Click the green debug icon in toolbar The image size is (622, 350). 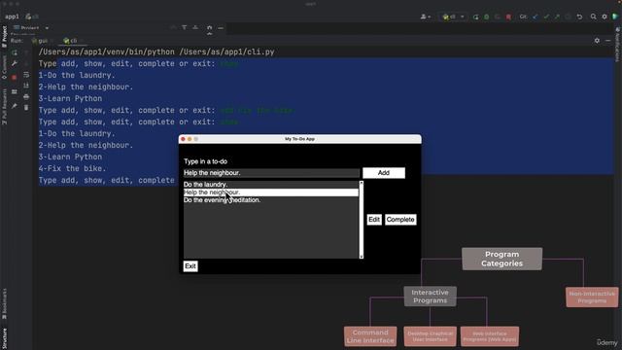[x=487, y=17]
